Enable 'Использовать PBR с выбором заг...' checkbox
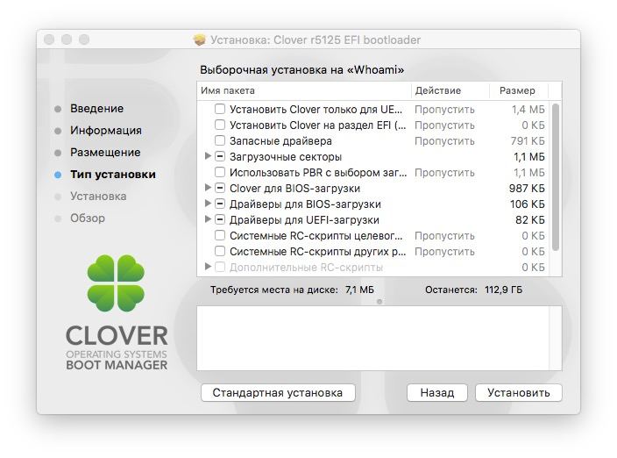Image resolution: width=617 pixels, height=458 pixels. (220, 172)
